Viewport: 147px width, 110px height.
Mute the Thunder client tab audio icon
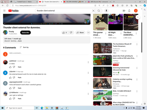point(43,2)
